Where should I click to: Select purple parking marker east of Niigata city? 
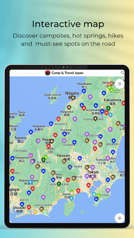coord(90,97)
